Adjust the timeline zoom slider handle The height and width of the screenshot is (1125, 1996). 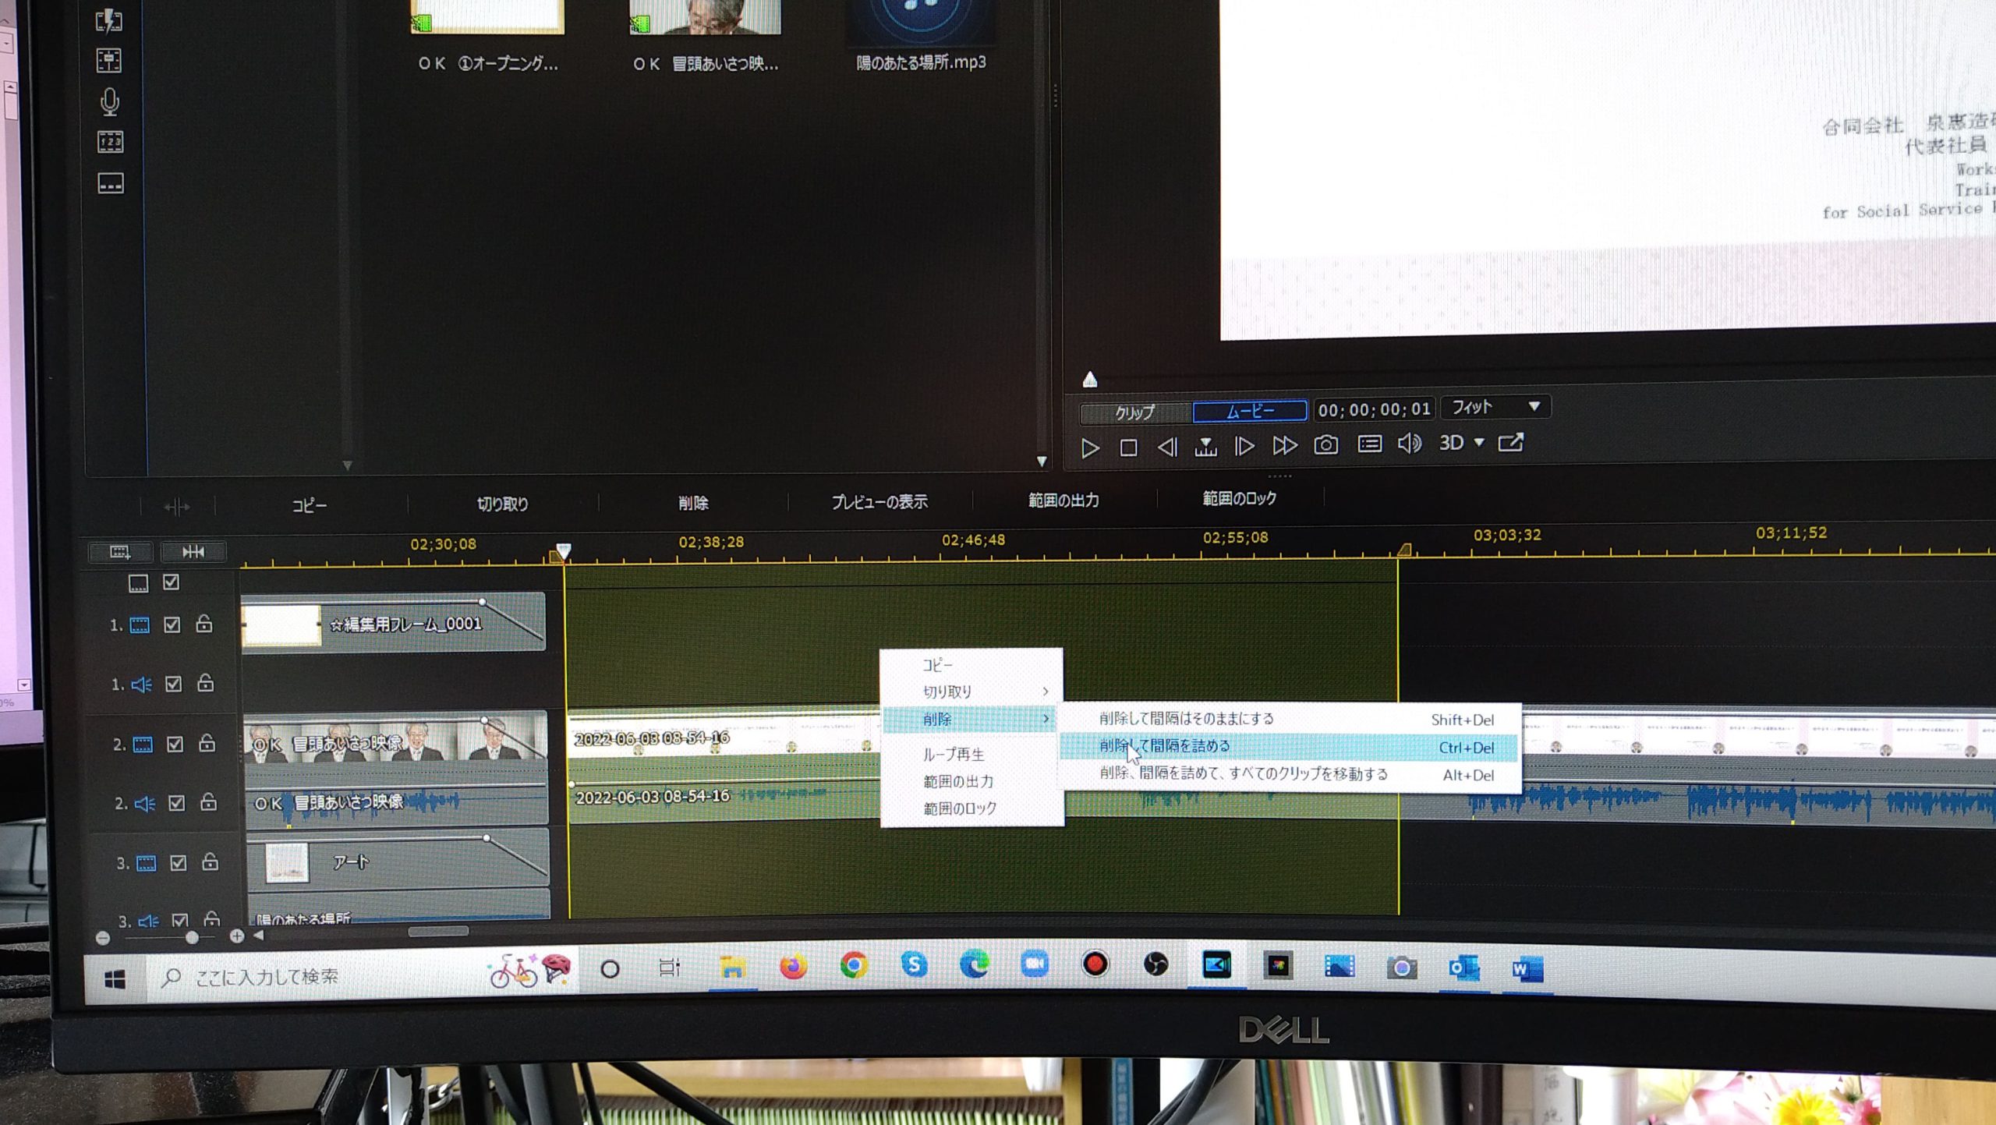[192, 937]
